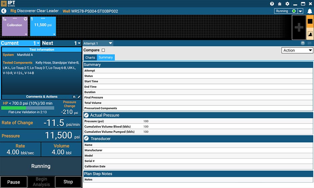
Task: Select the Summary tab
Action: (106, 57)
